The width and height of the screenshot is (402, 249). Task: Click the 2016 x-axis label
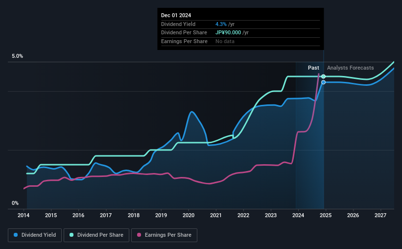point(78,215)
